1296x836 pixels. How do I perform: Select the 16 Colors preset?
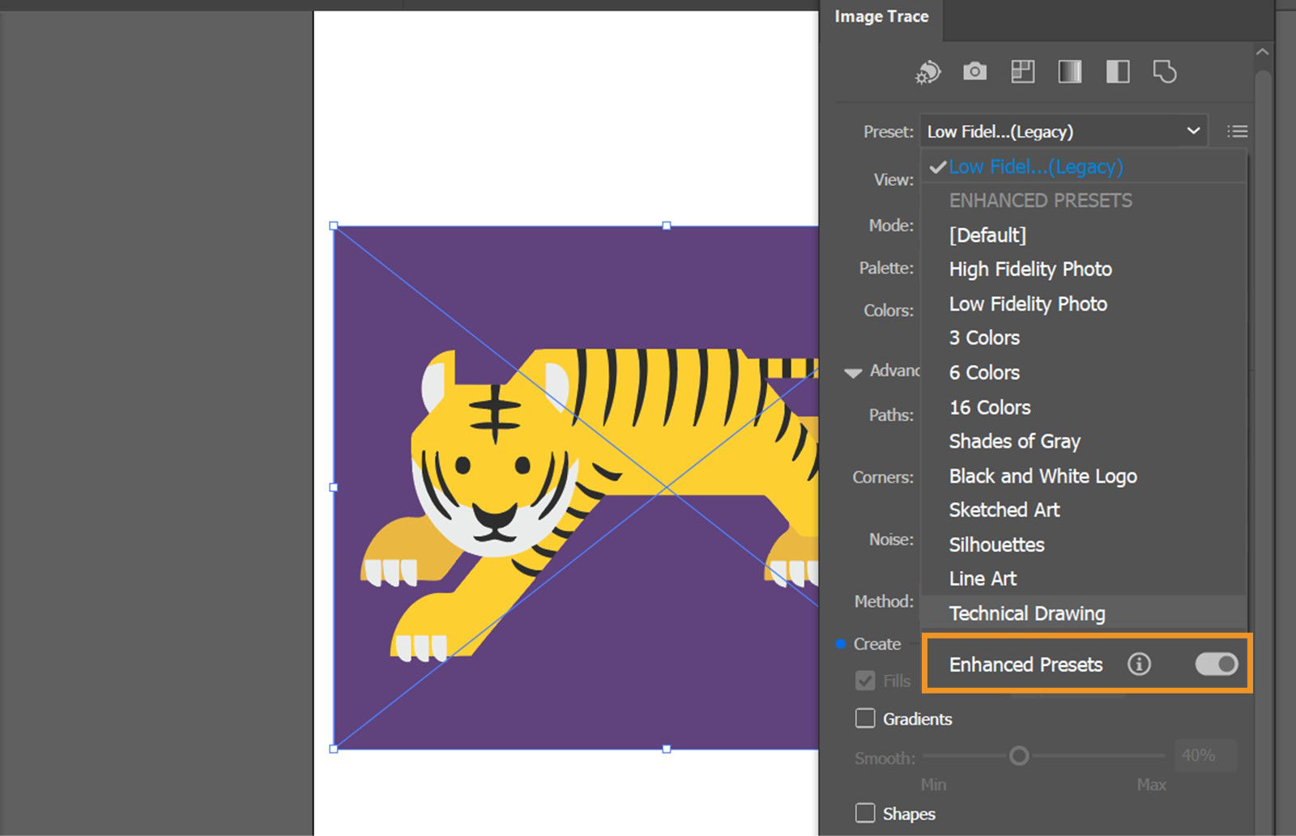[989, 407]
